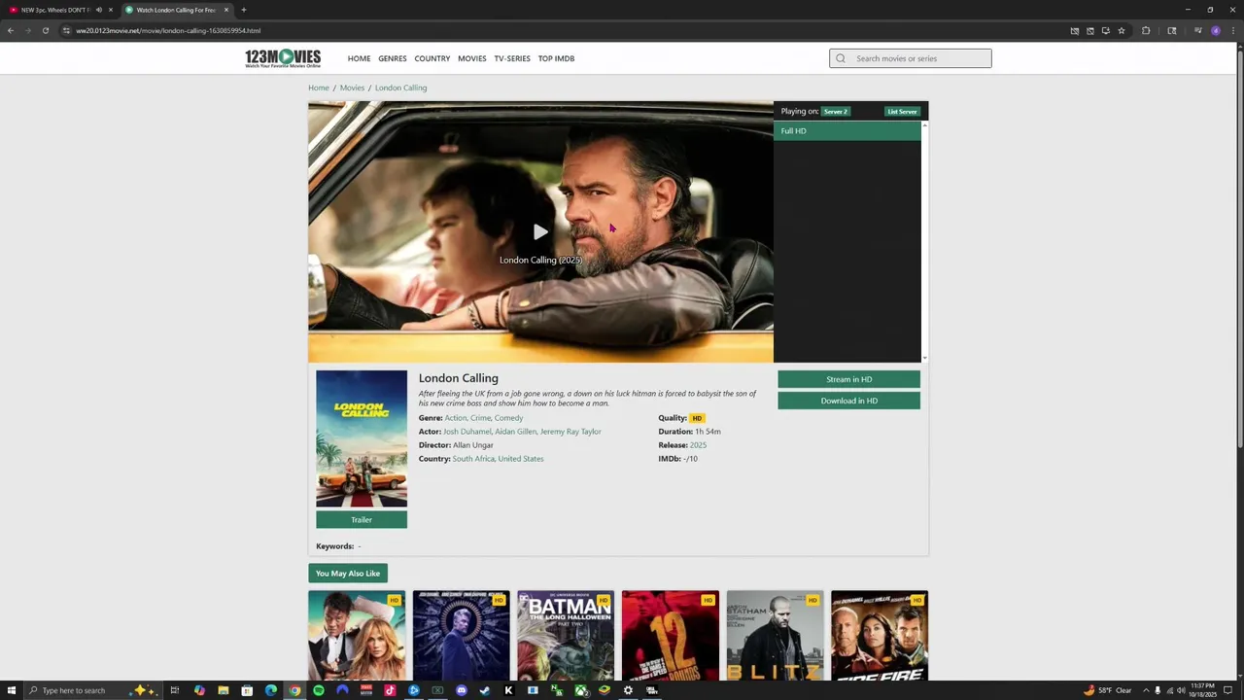Screen dimensions: 1244x700
Task: Click the browser address bar URL
Action: [168, 30]
